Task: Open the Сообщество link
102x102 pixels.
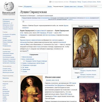Action: [x=7, y=36]
